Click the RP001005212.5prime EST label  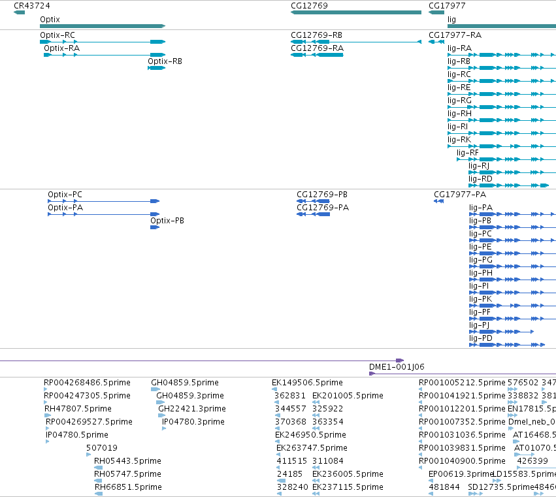tap(462, 383)
